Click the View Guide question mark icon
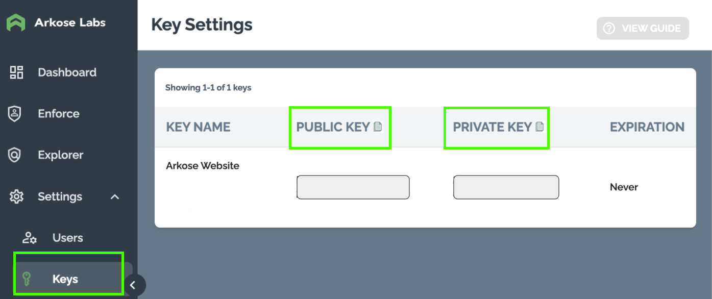This screenshot has width=712, height=299. [x=609, y=29]
